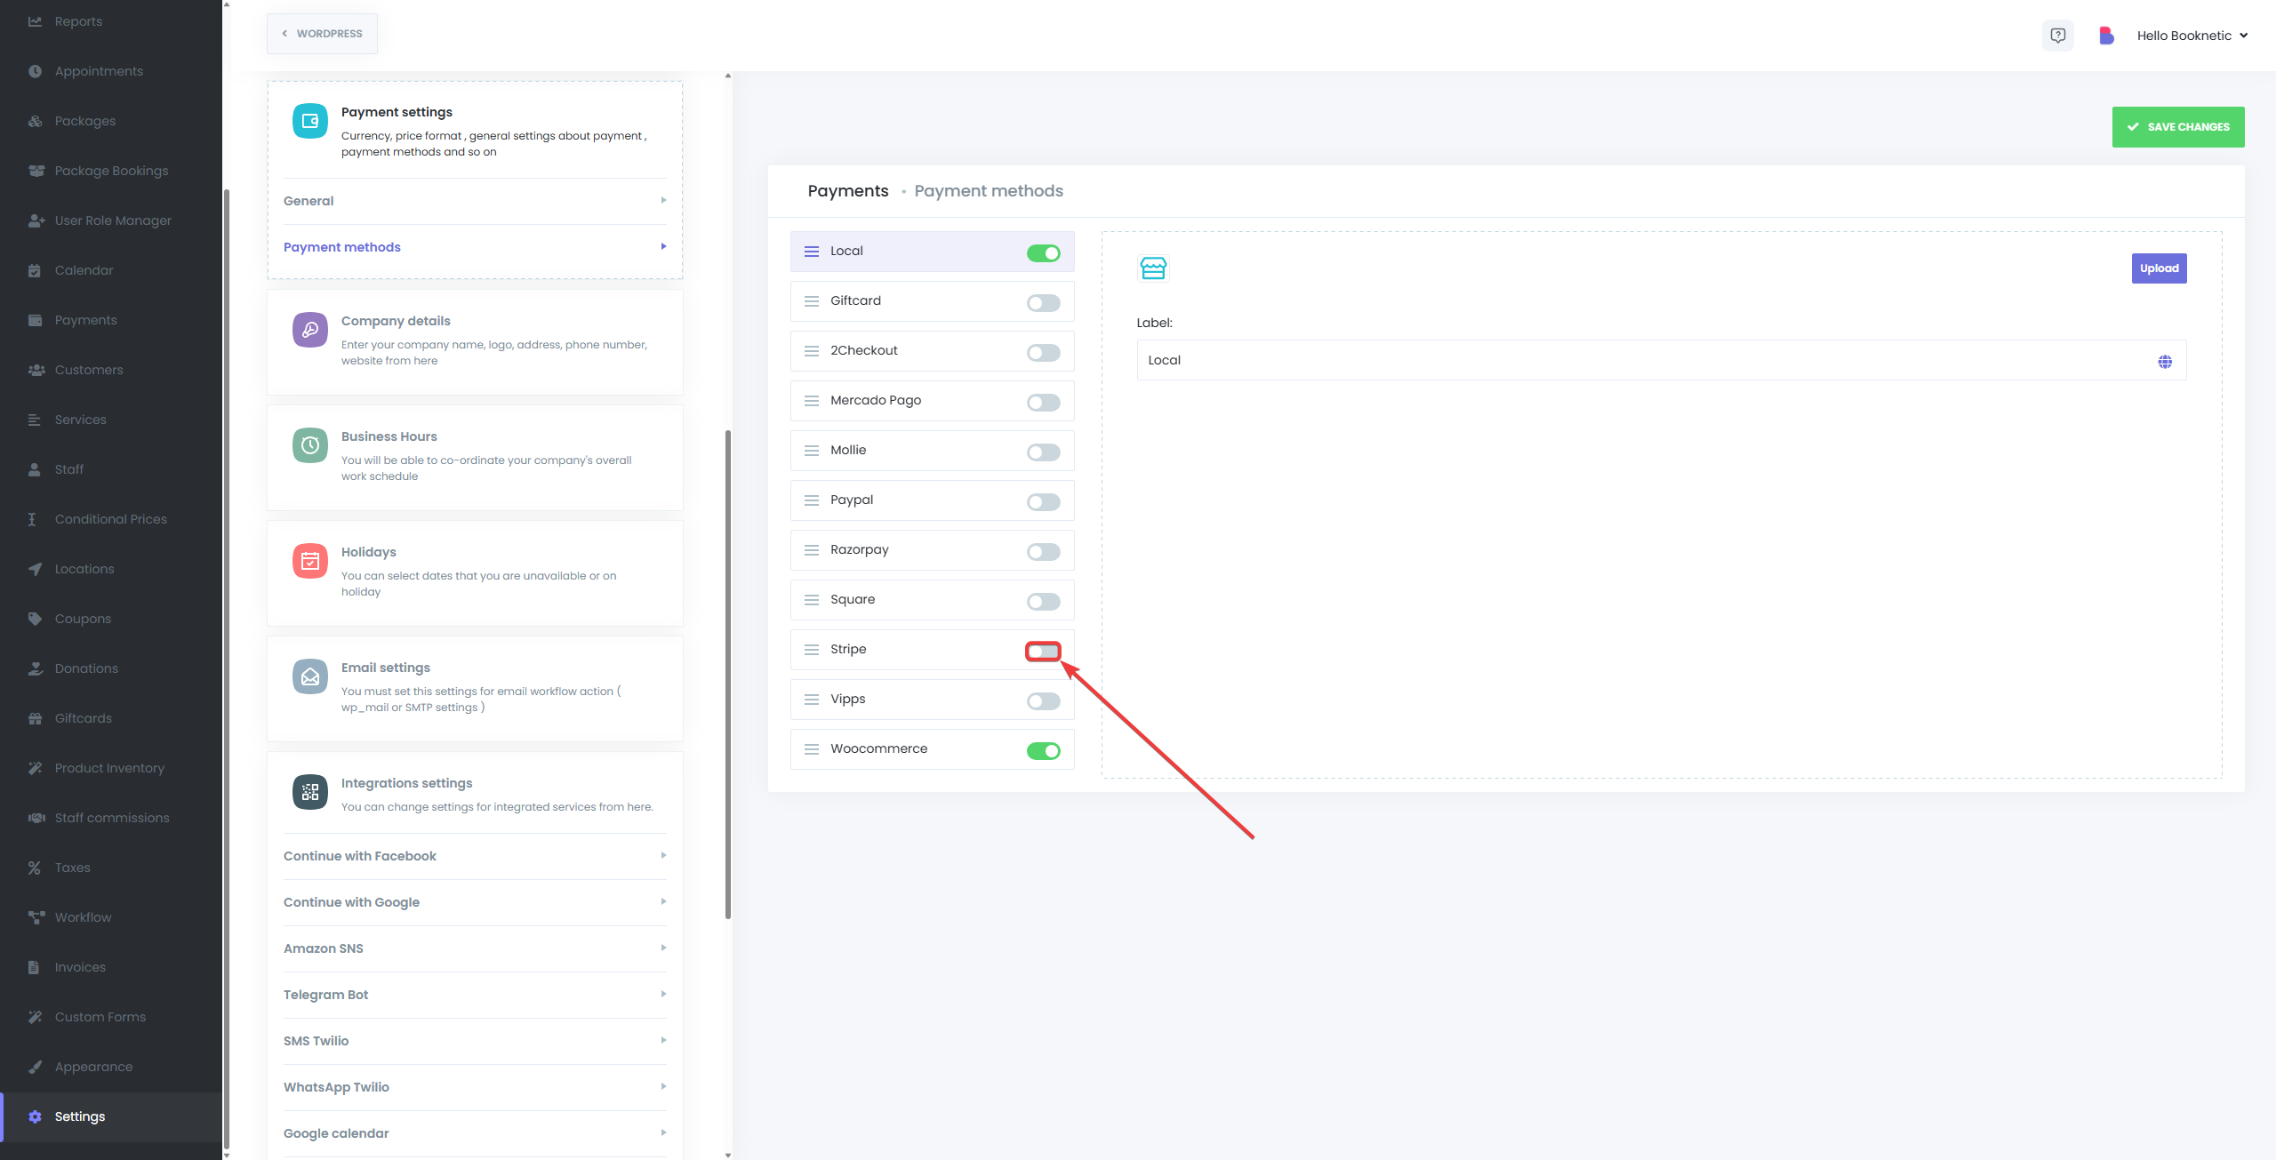Open Product Inventory menu item
Screen dimensions: 2276x1160
(111, 768)
